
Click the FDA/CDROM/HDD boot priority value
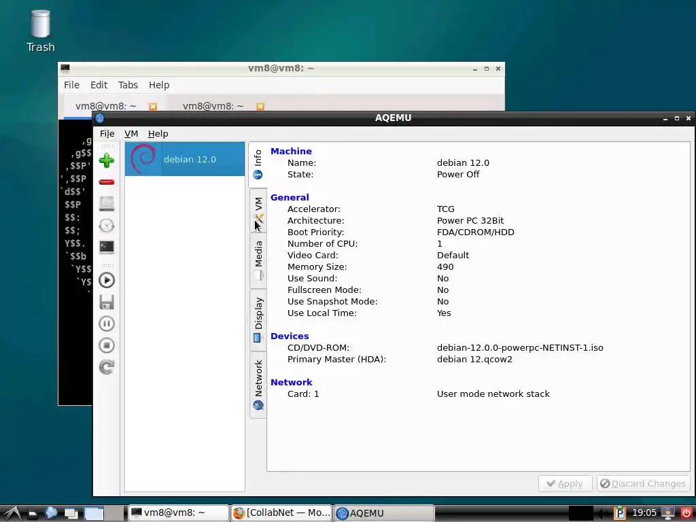475,232
